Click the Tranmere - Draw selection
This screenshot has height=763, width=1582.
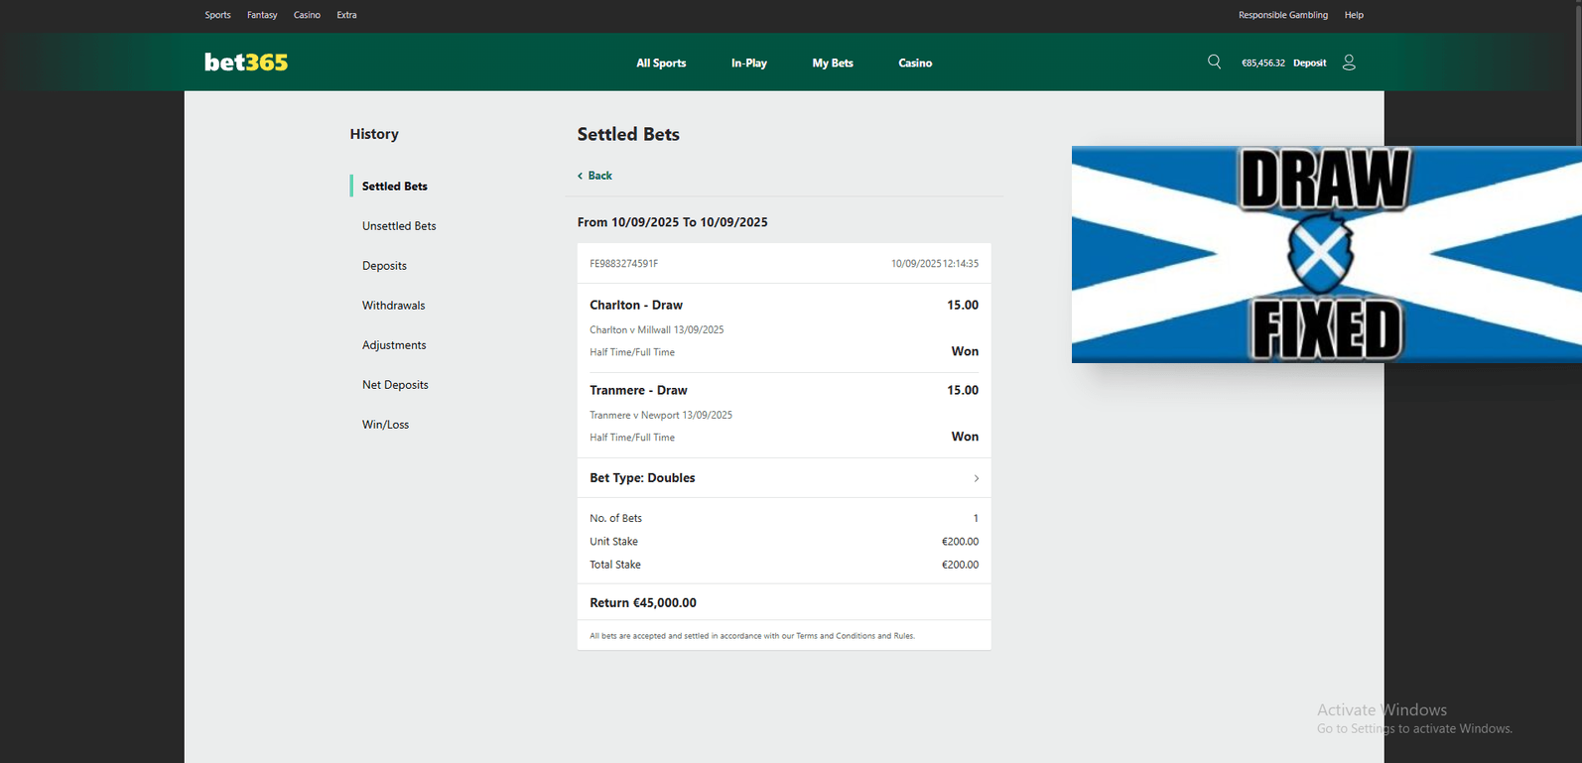638,390
